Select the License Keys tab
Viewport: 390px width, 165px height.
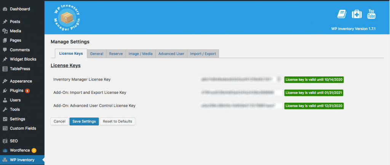click(x=71, y=53)
